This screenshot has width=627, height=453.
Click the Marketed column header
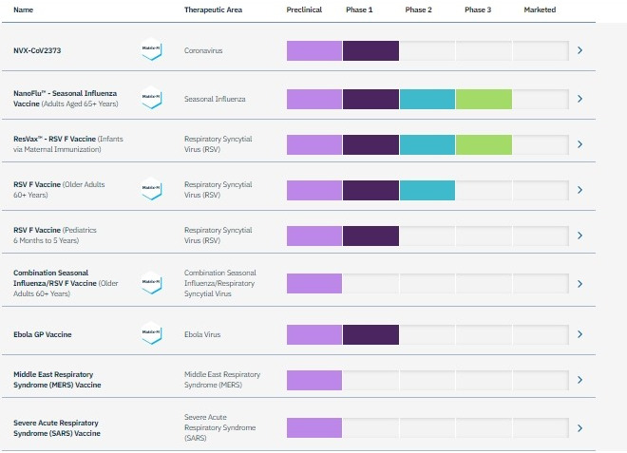(540, 9)
